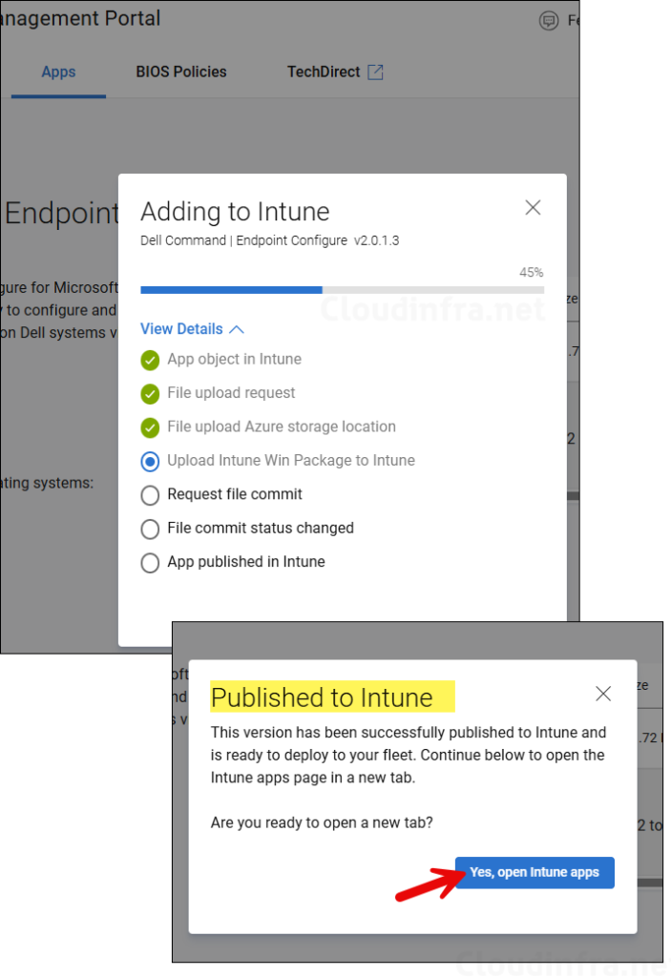The width and height of the screenshot is (671, 977).
Task: Click the 45% upload progress bar
Action: [x=342, y=289]
